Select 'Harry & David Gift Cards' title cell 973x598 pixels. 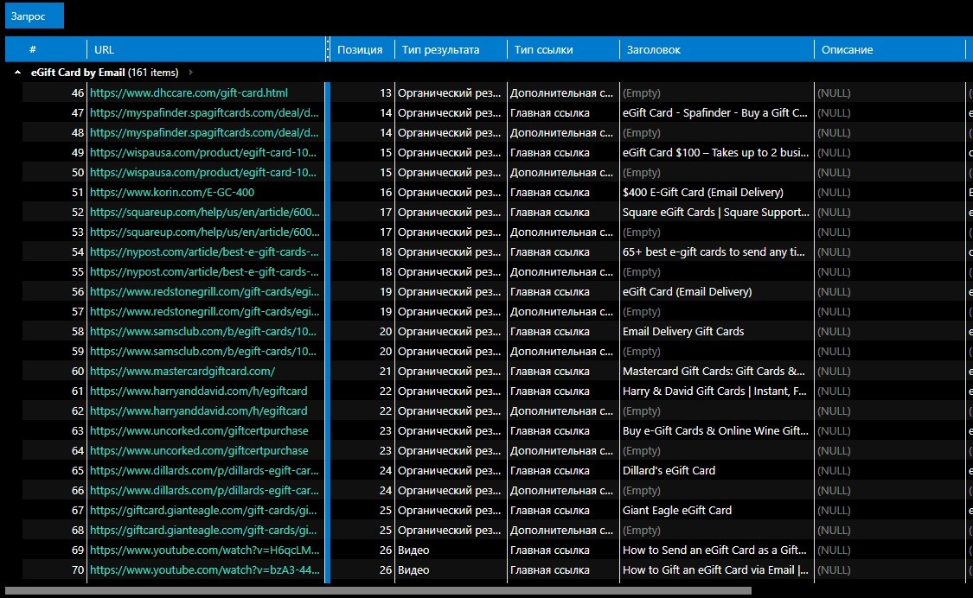coord(717,391)
